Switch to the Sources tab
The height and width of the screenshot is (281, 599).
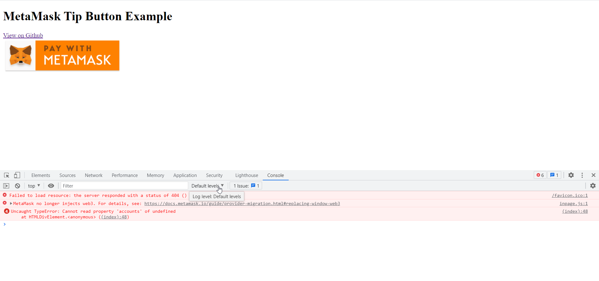tap(67, 175)
